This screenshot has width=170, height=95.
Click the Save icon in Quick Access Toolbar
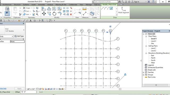(x=1, y=21)
